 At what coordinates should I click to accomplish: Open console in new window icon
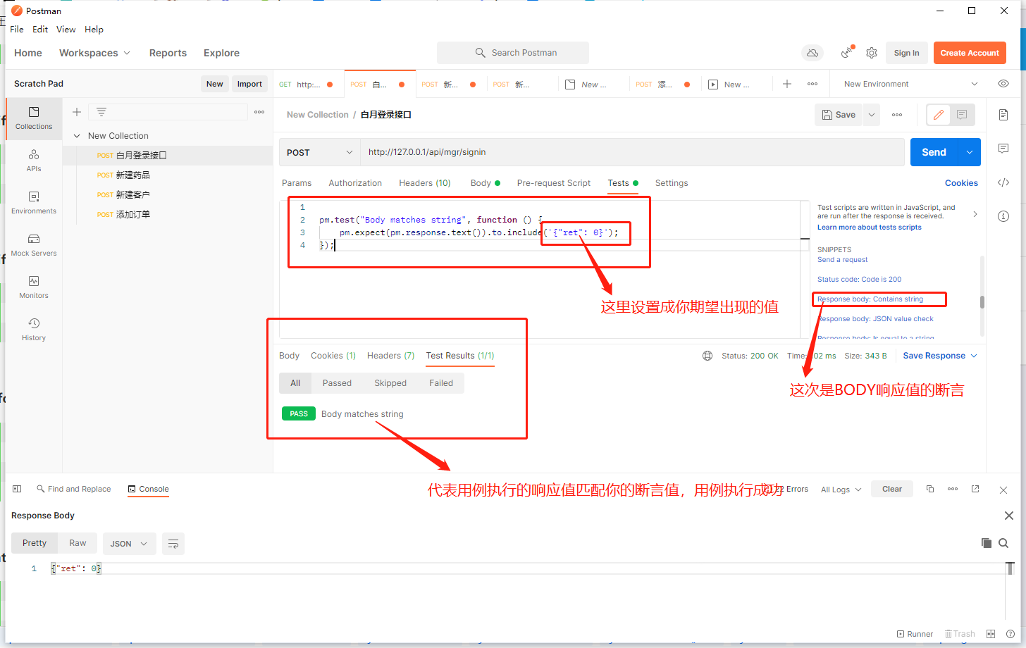tap(975, 489)
